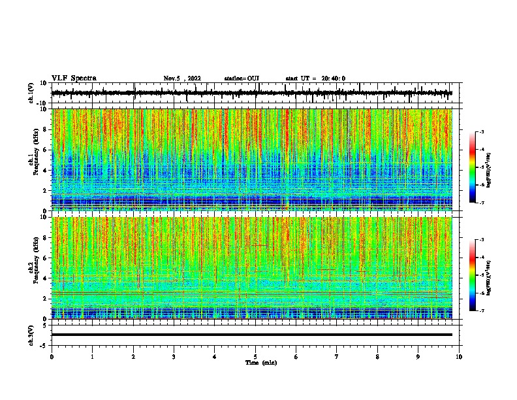Click the -3 label on ch.2 color scale

(482, 240)
